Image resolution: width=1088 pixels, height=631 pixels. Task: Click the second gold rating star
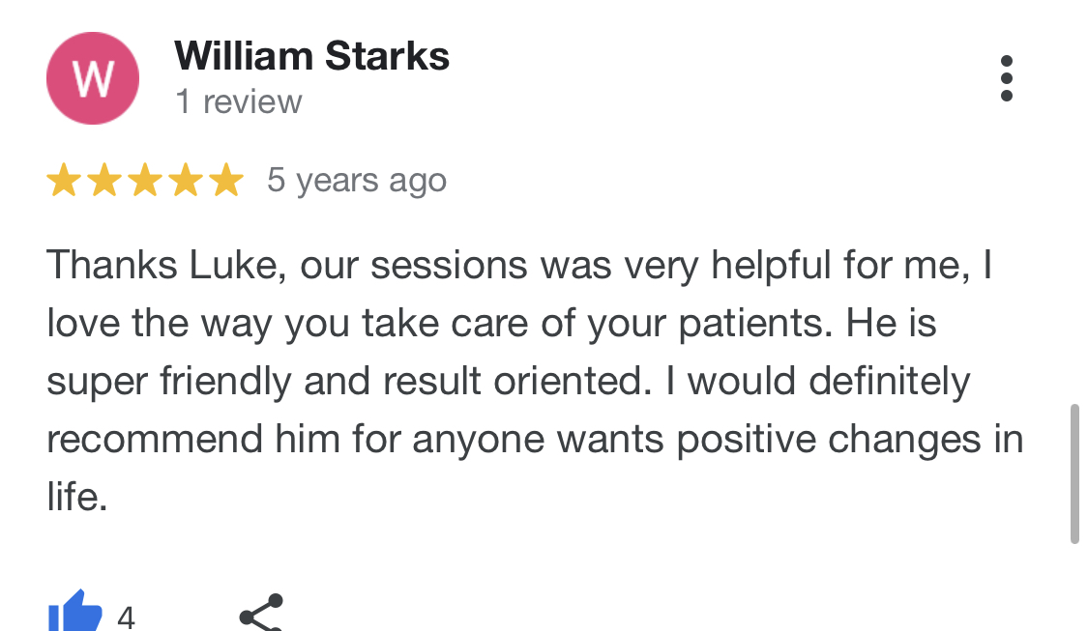[x=104, y=181]
